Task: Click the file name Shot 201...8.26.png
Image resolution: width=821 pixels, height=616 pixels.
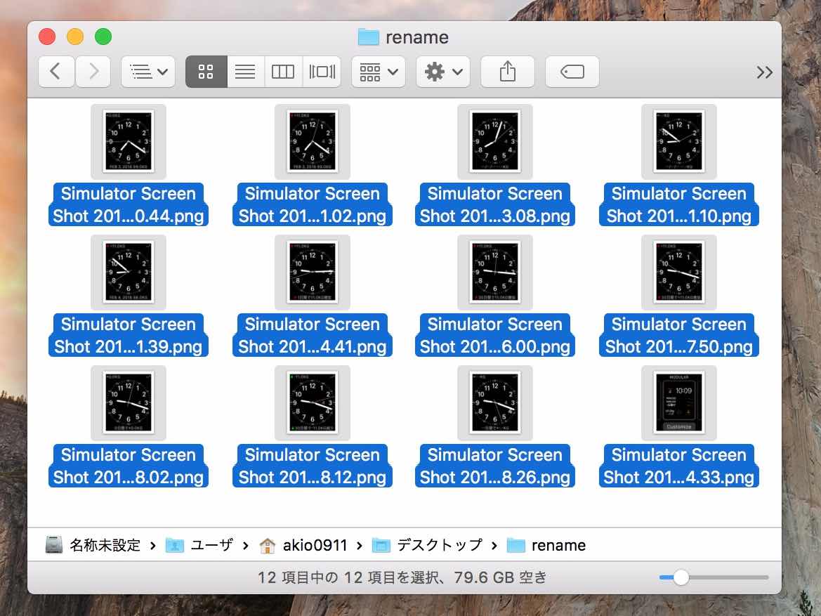Action: (x=495, y=466)
